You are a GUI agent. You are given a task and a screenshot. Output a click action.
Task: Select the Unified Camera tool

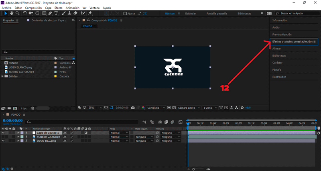(x=31, y=13)
